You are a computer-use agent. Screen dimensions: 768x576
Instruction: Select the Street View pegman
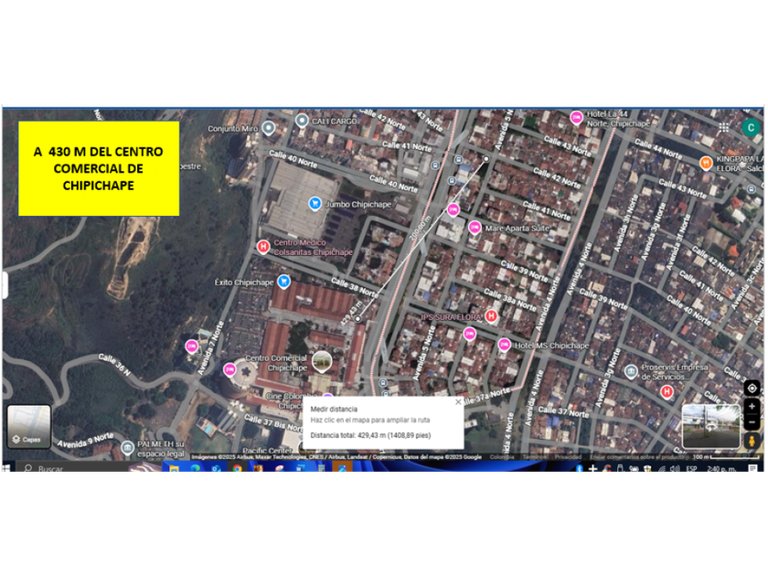click(752, 441)
